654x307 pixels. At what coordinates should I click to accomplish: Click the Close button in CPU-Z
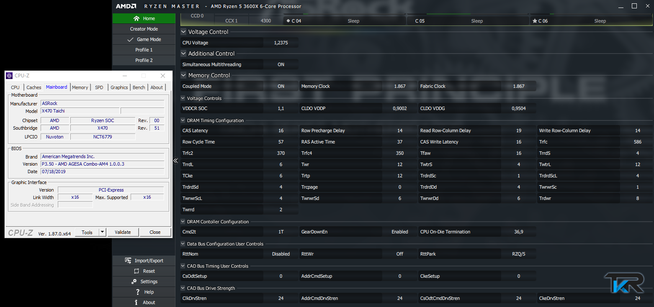155,232
